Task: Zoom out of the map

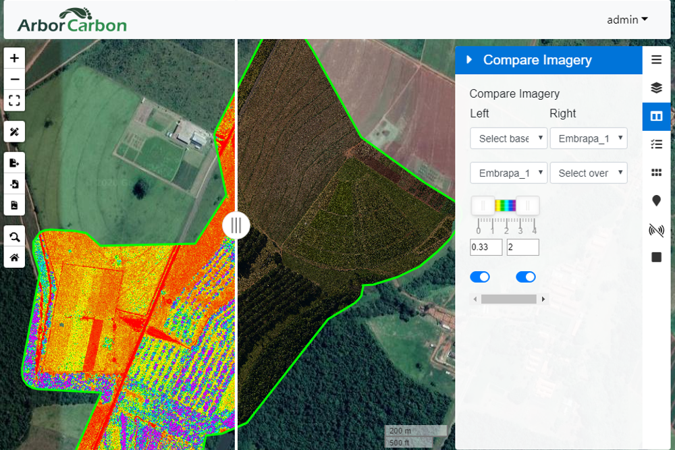Action: click(14, 80)
